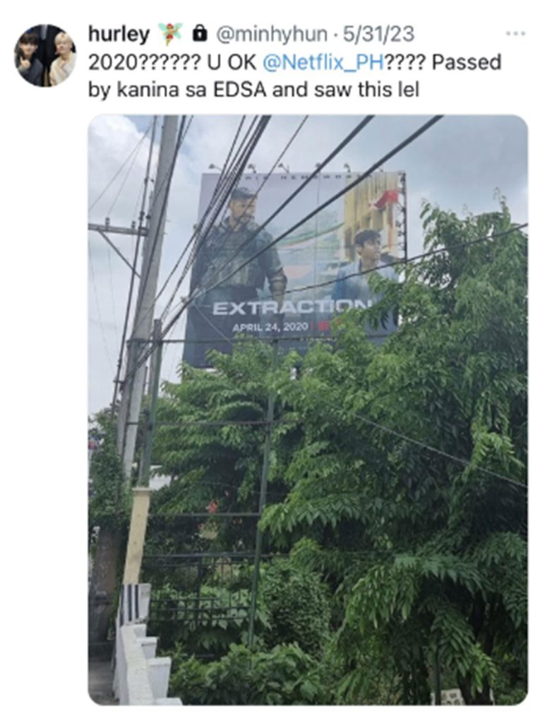Click the fairy emoji next to hurley
Image resolution: width=545 pixels, height=723 pixels.
tap(171, 34)
